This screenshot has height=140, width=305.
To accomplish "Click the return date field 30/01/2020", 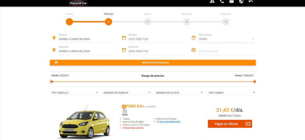I will coord(156,51).
